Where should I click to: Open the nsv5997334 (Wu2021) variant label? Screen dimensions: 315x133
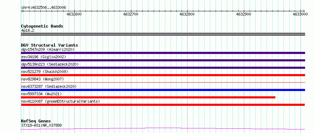41,94
